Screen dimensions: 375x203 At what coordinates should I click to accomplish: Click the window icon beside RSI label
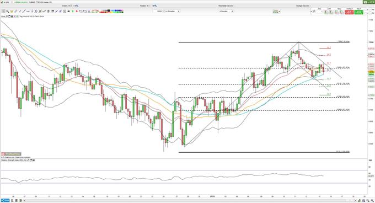(31, 160)
